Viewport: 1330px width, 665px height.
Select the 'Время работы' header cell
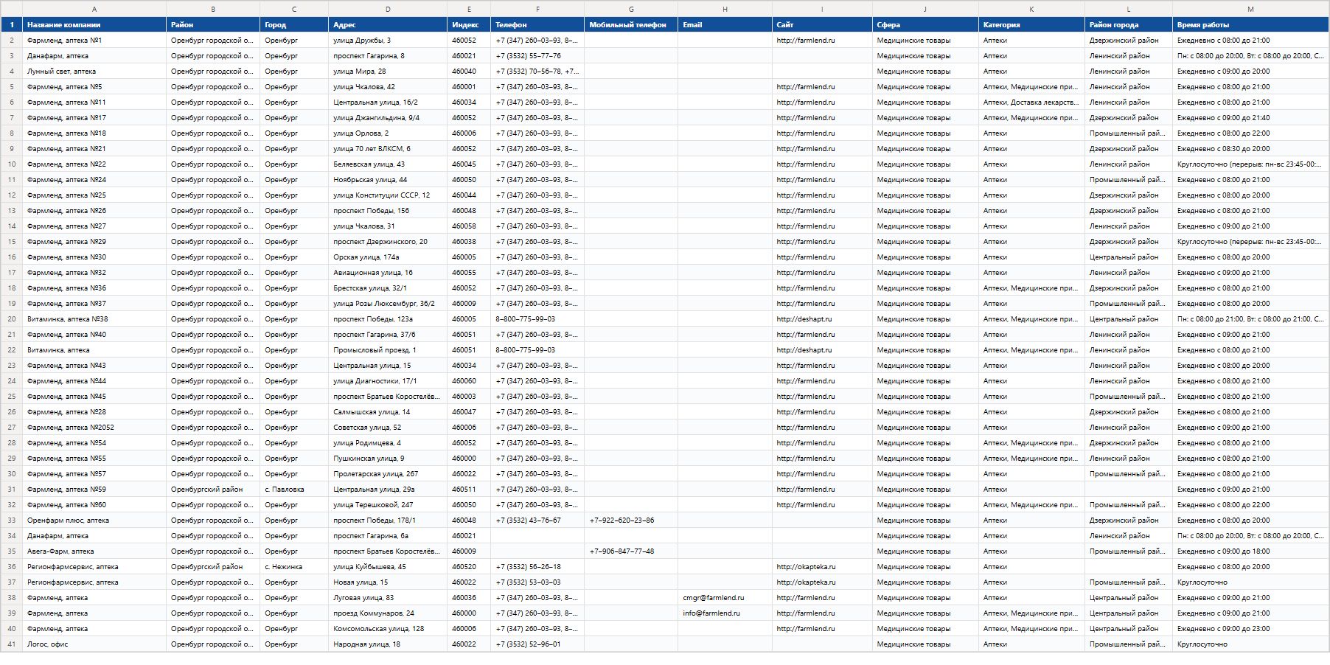tap(1250, 25)
